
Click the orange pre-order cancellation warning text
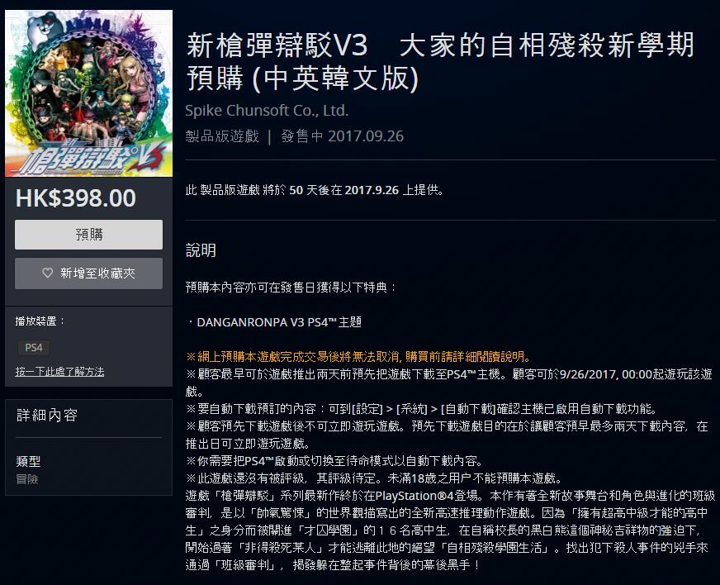pos(359,356)
